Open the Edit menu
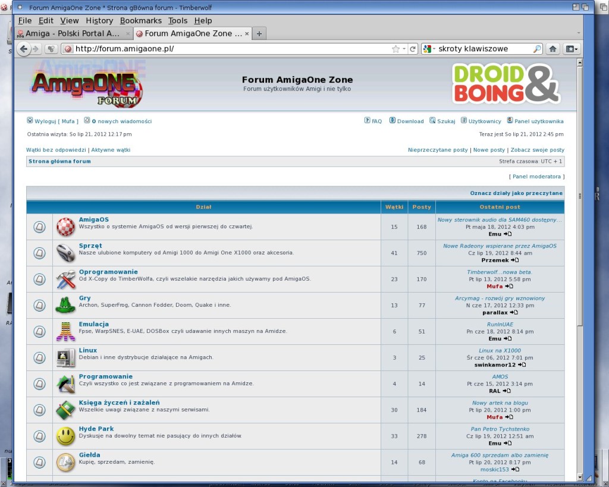Viewport: 609px width, 487px height. (46, 21)
